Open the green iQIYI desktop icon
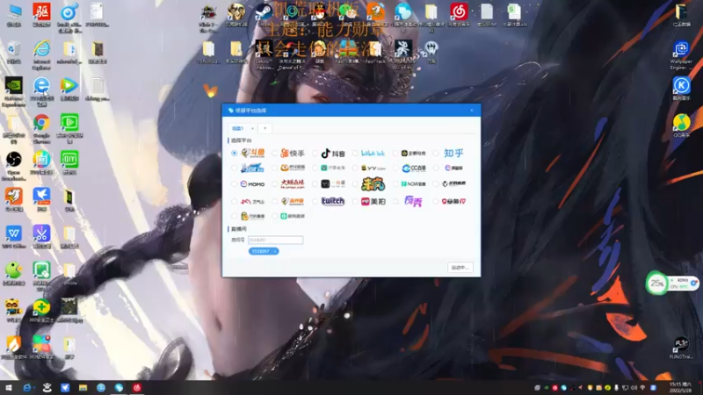 pos(69,162)
